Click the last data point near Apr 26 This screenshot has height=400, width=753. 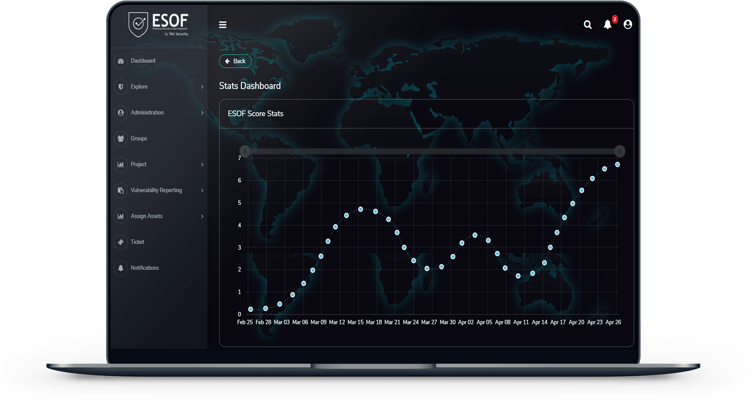point(617,165)
